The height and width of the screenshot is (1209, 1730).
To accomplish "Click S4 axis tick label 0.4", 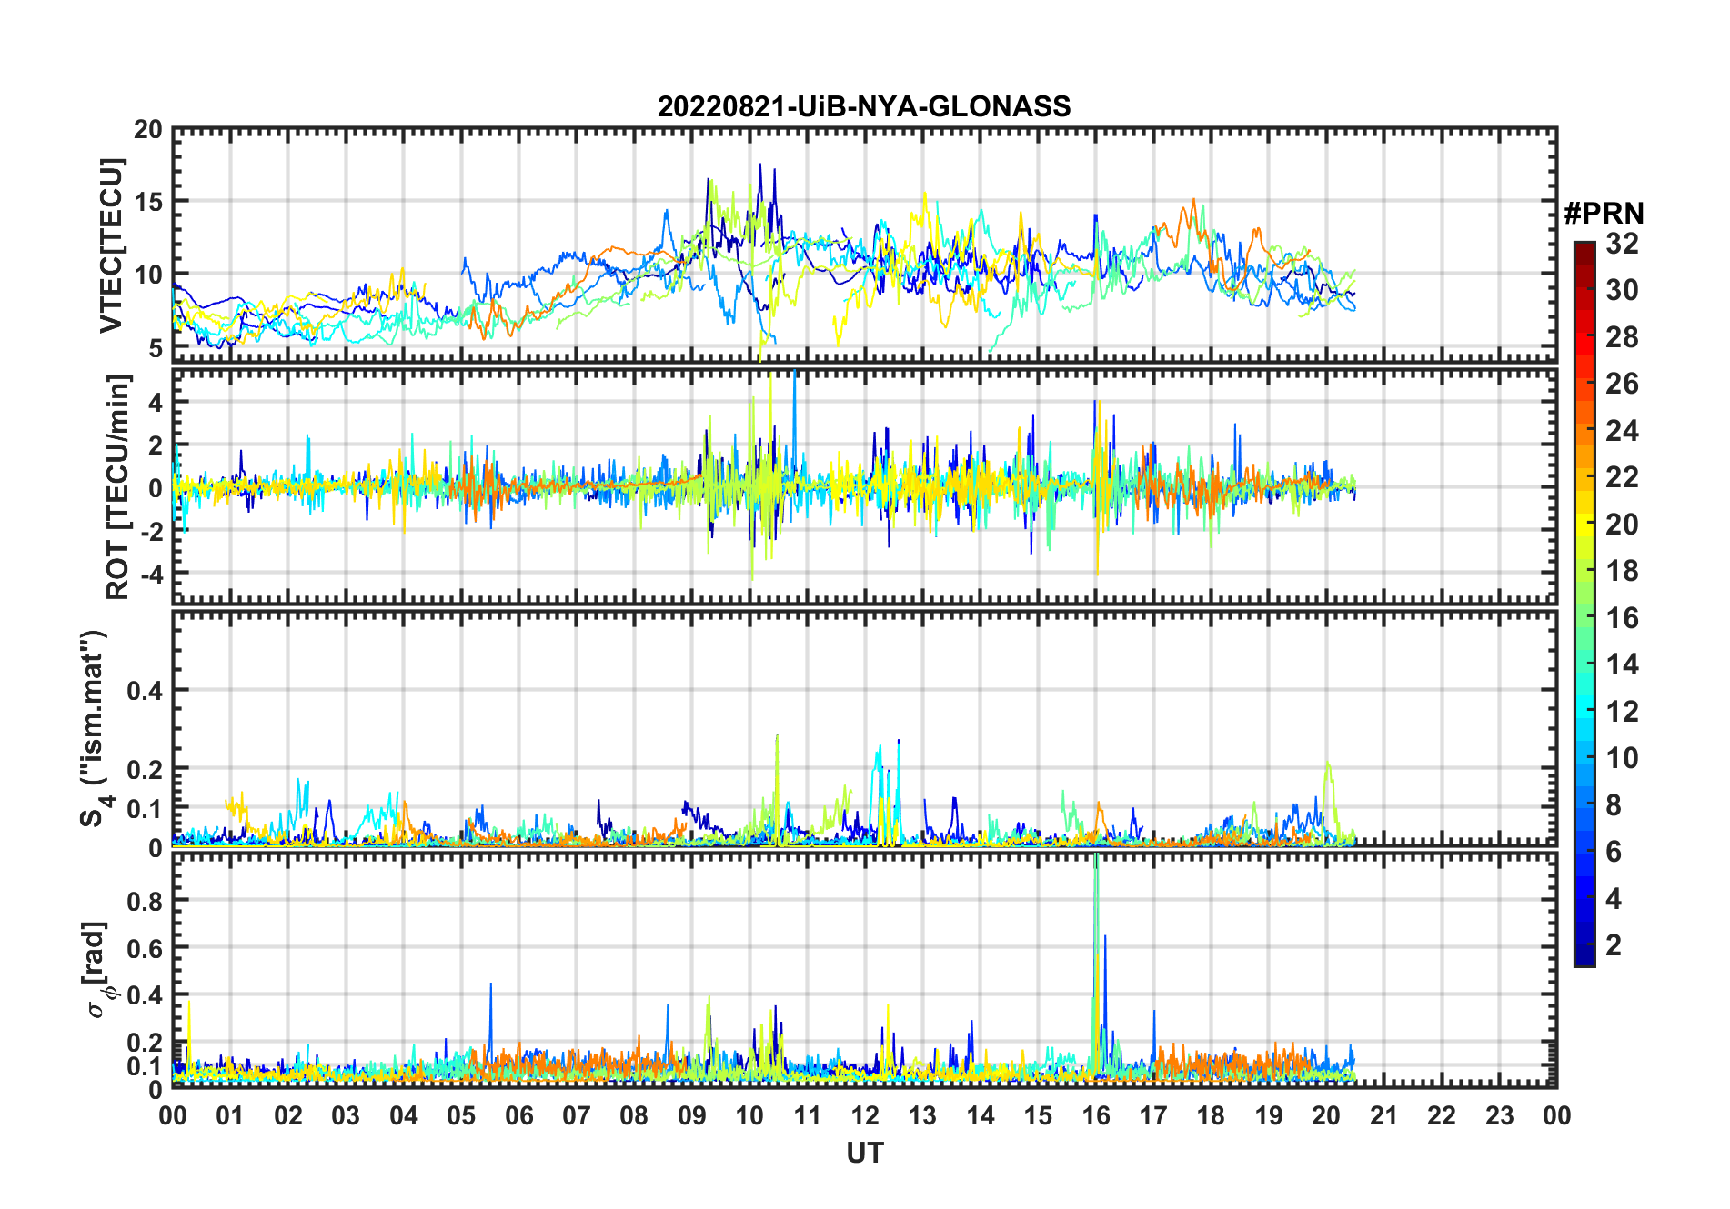I will tap(145, 691).
